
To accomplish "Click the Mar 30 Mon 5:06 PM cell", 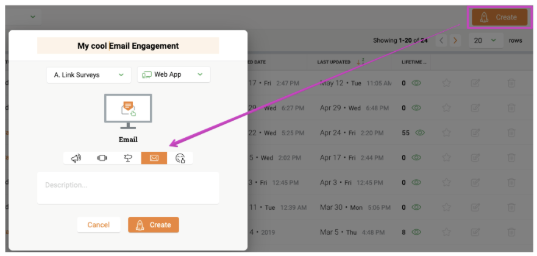I will click(355, 207).
